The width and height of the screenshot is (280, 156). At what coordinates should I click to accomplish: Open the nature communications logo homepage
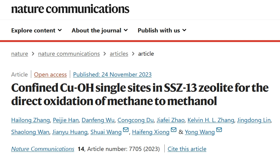pyautogui.click(x=70, y=9)
